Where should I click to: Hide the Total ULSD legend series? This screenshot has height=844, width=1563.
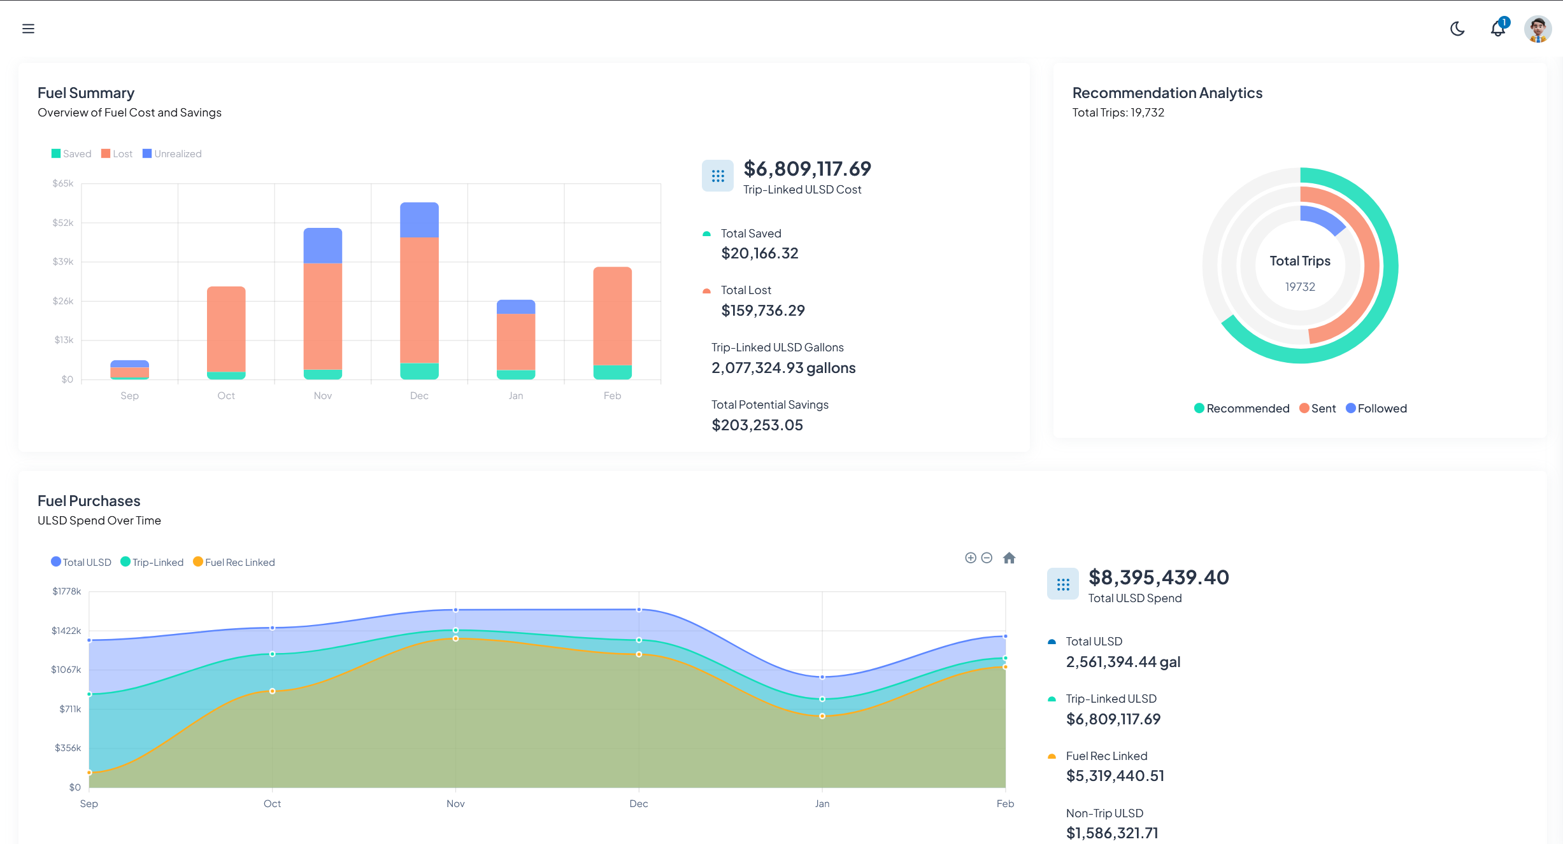[x=81, y=563]
